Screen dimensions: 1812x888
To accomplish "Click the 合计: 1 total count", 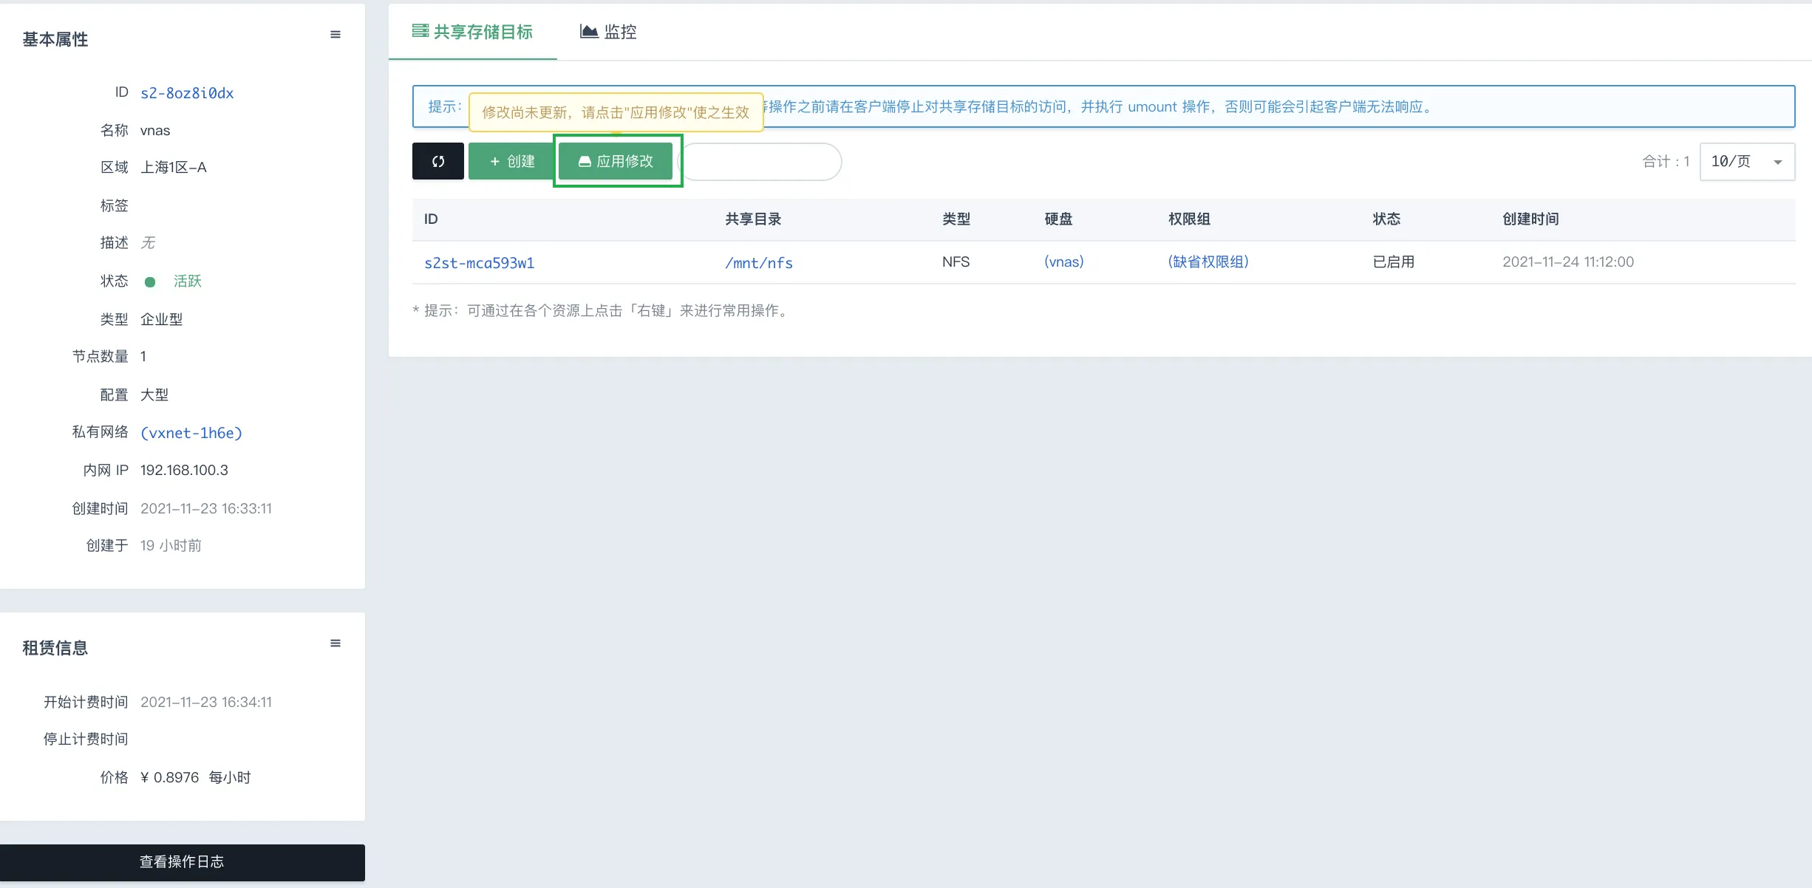I will coord(1666,161).
